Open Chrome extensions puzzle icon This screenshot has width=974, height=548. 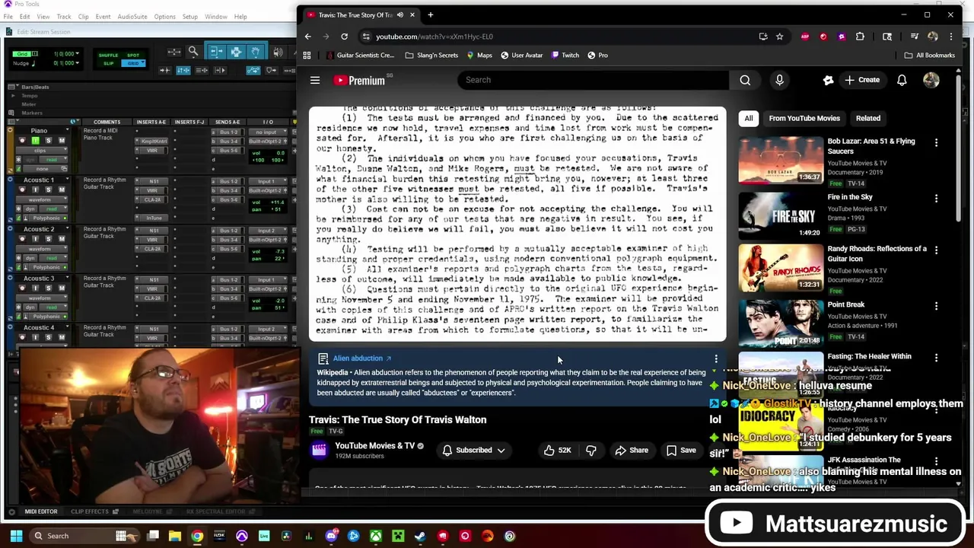(x=860, y=37)
